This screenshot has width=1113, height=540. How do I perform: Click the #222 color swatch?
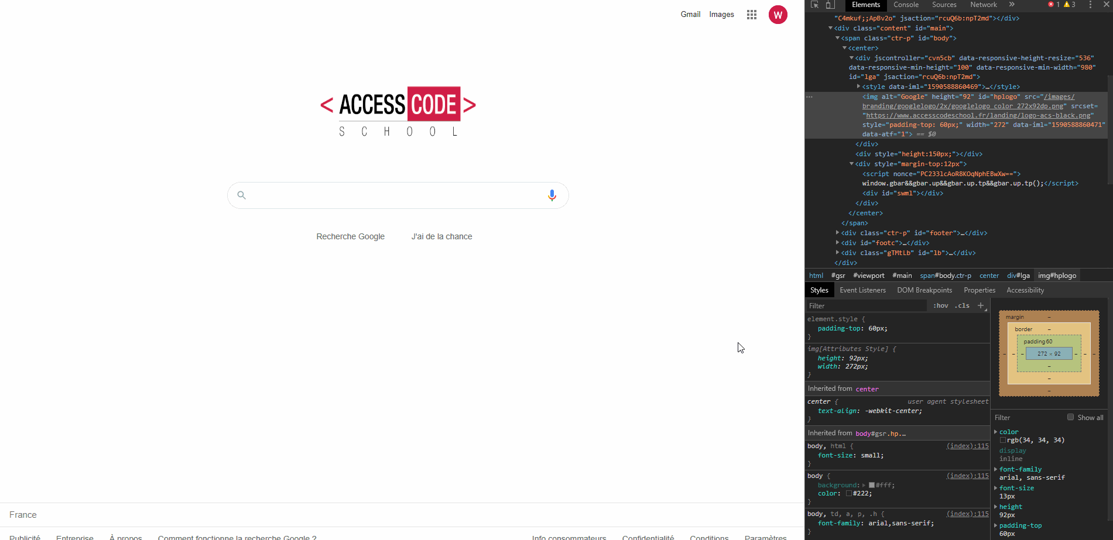(x=849, y=493)
